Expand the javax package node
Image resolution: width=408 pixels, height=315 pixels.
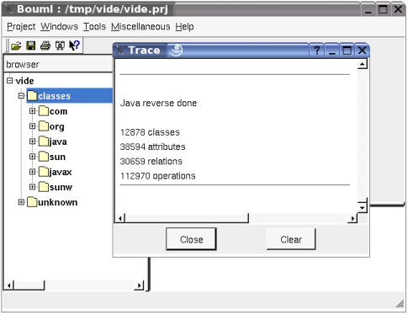tap(32, 172)
